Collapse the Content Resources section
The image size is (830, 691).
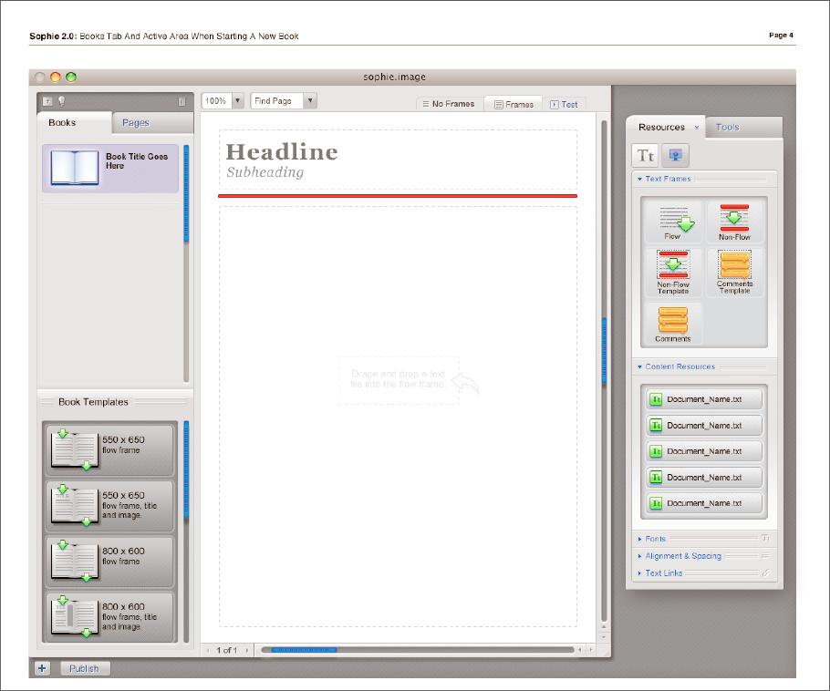(x=639, y=366)
